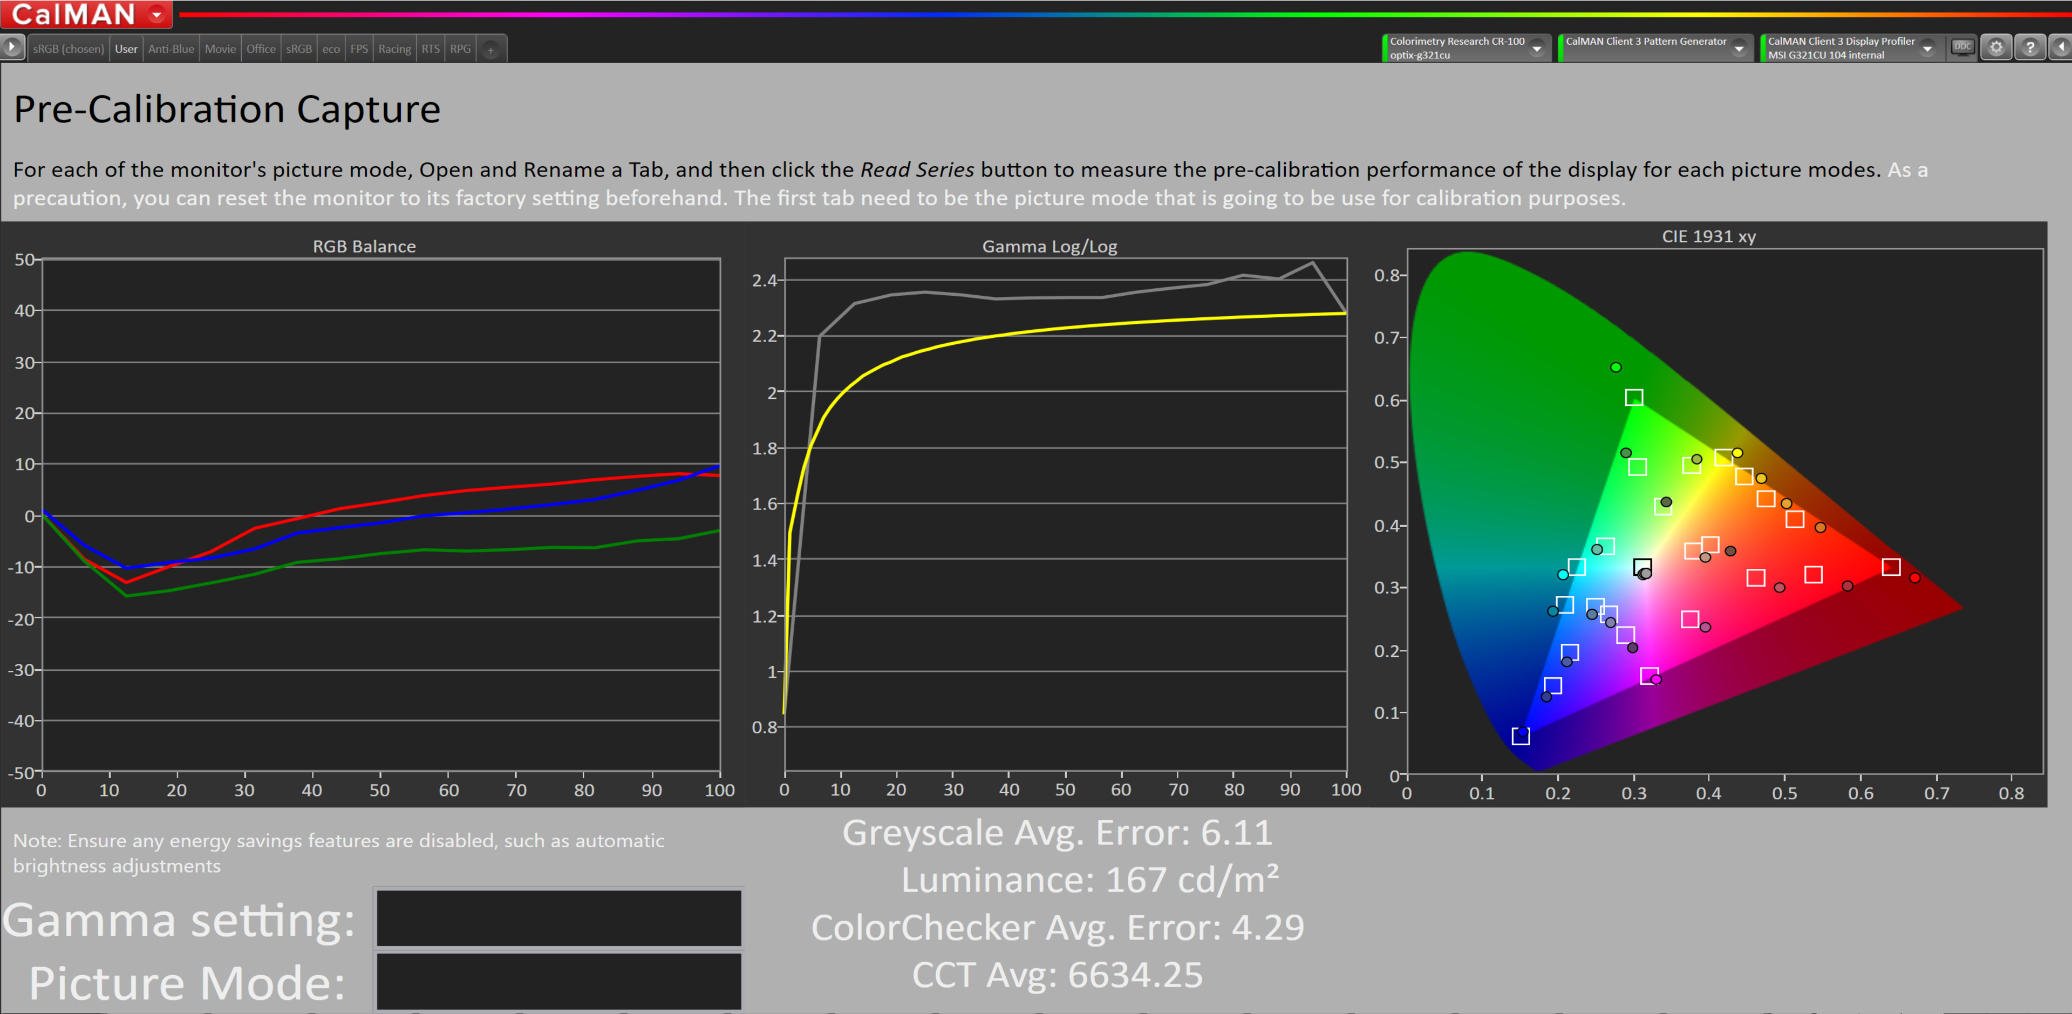2072x1014 pixels.
Task: Select the sRGB (chosen) tab
Action: click(69, 49)
